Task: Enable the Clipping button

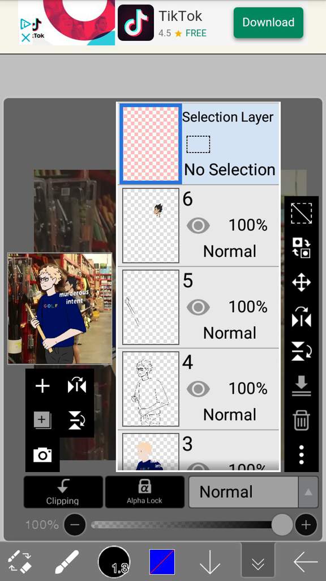Action: coord(63,492)
